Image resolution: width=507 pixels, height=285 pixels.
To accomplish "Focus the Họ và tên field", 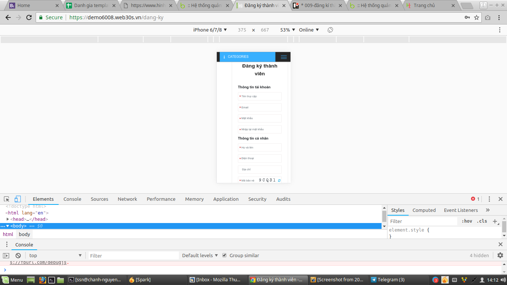I will pos(260,147).
